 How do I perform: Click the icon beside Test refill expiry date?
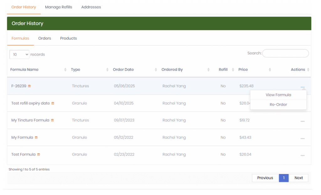[53, 103]
